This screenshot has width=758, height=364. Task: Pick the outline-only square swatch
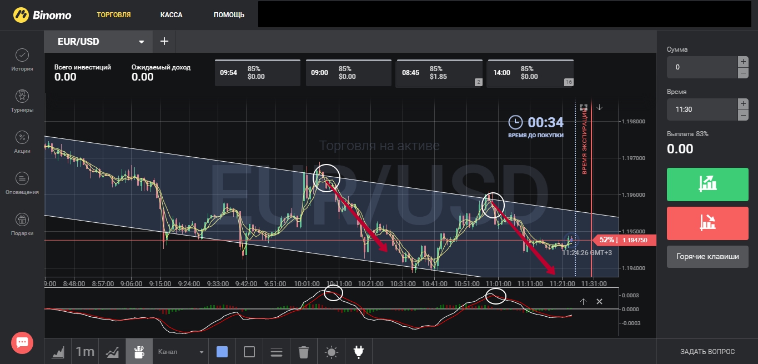249,352
